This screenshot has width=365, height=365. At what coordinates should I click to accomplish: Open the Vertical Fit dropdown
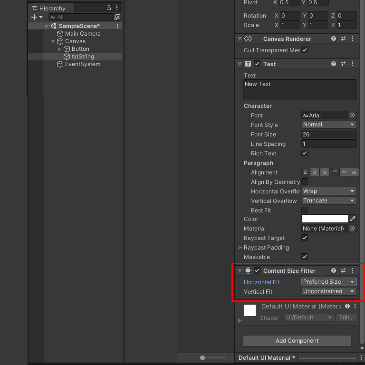[x=329, y=291]
